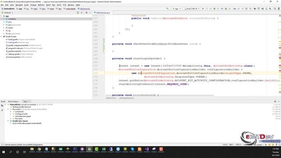This screenshot has width=281, height=158.
Task: Open the VCS menu
Action: click(x=65, y=5)
